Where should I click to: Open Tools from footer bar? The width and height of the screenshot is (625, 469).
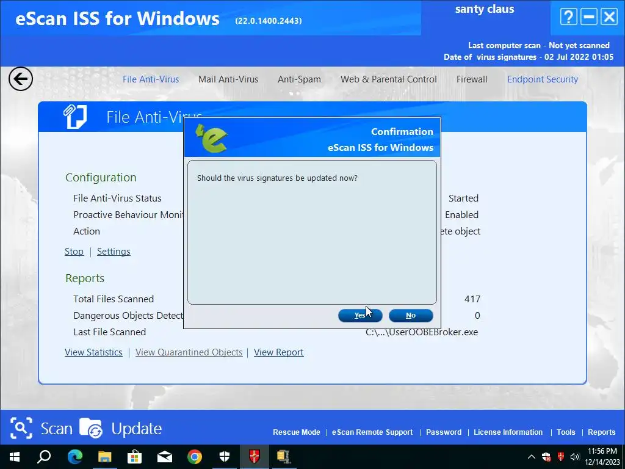pos(566,432)
